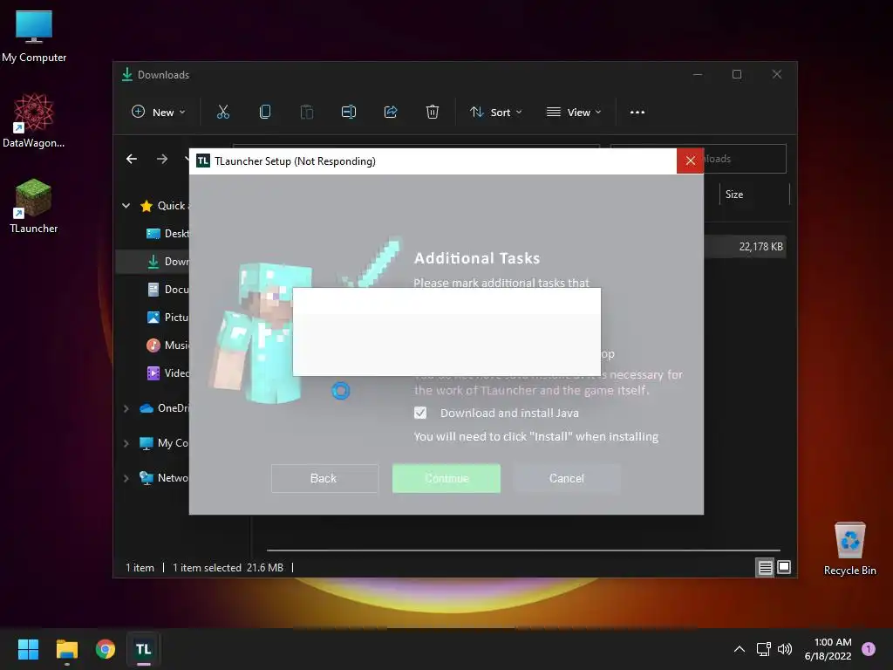Click the 22,178 KB file size cell
The width and height of the screenshot is (893, 670).
click(x=760, y=247)
